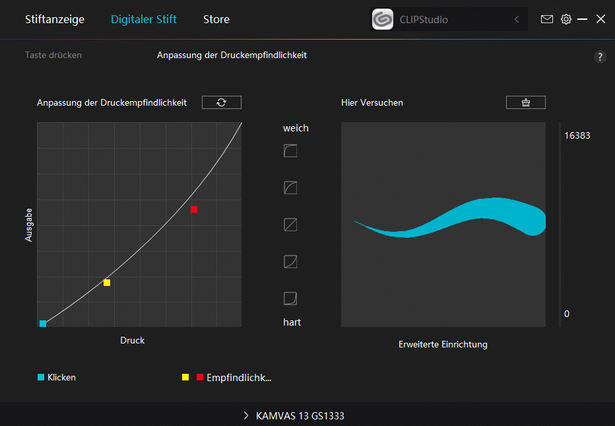The image size is (615, 426).
Task: Select the softest pressure curve preset
Action: coord(290,151)
